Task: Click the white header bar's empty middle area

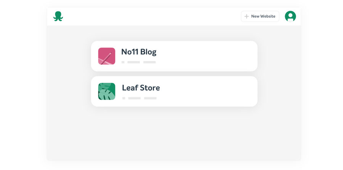Action: tap(151, 16)
